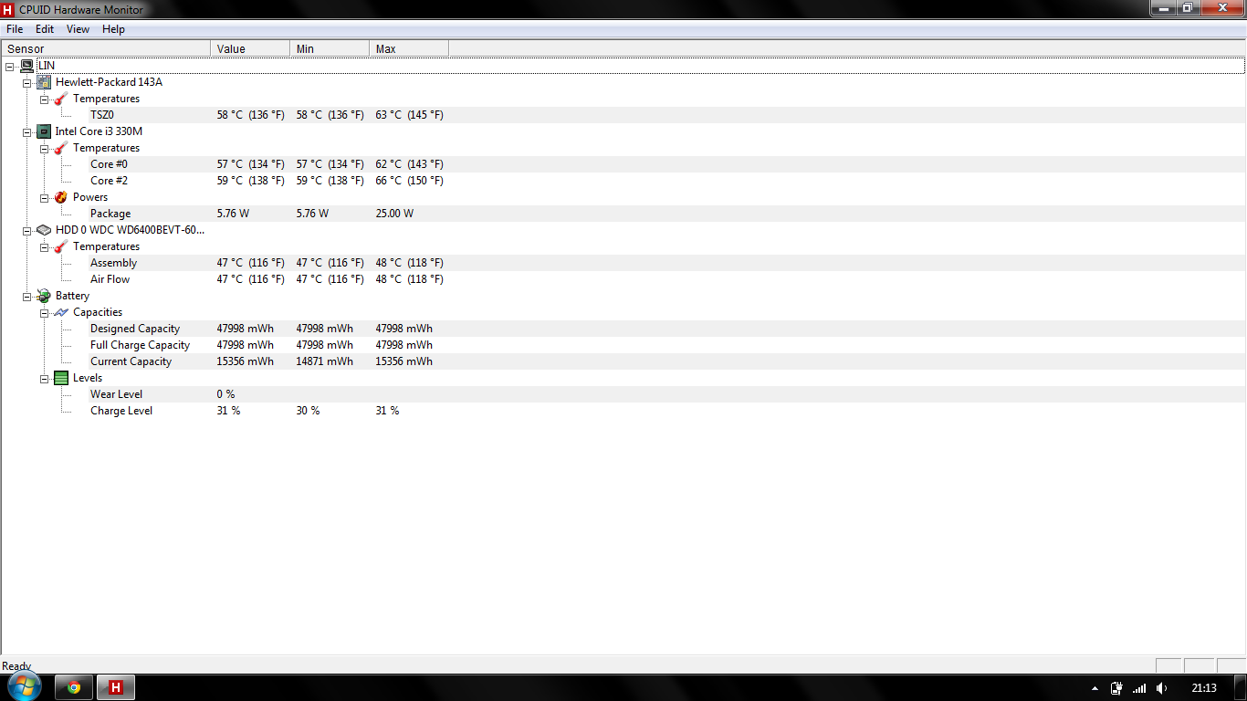
Task: Collapse the LIN root node
Action: click(10, 66)
